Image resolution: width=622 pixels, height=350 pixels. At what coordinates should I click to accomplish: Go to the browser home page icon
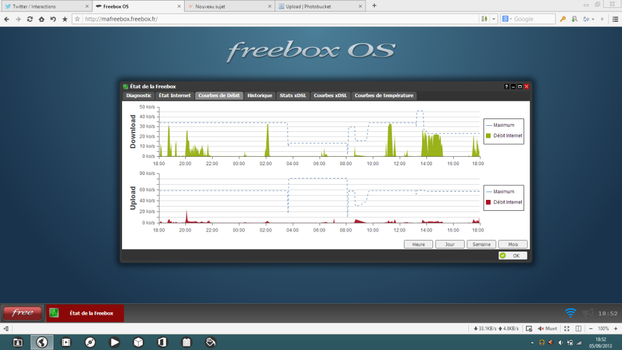[x=41, y=19]
